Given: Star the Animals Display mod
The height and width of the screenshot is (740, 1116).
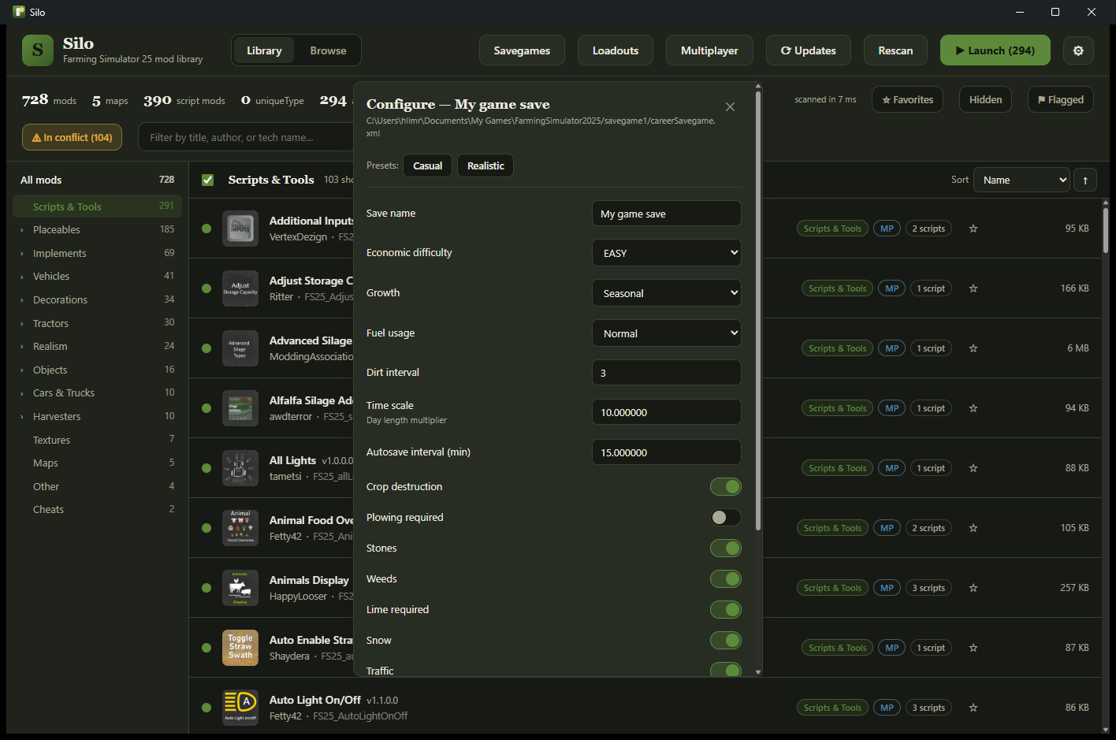Looking at the screenshot, I should pos(973,588).
